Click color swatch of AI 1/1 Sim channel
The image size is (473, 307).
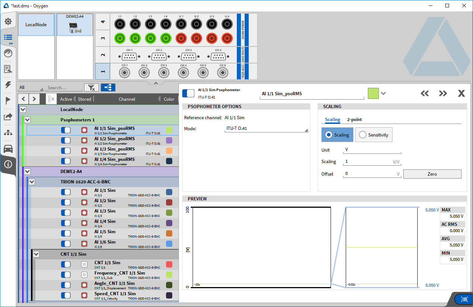click(x=169, y=192)
